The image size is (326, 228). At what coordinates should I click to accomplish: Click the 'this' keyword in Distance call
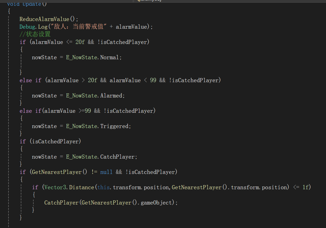click(104, 187)
